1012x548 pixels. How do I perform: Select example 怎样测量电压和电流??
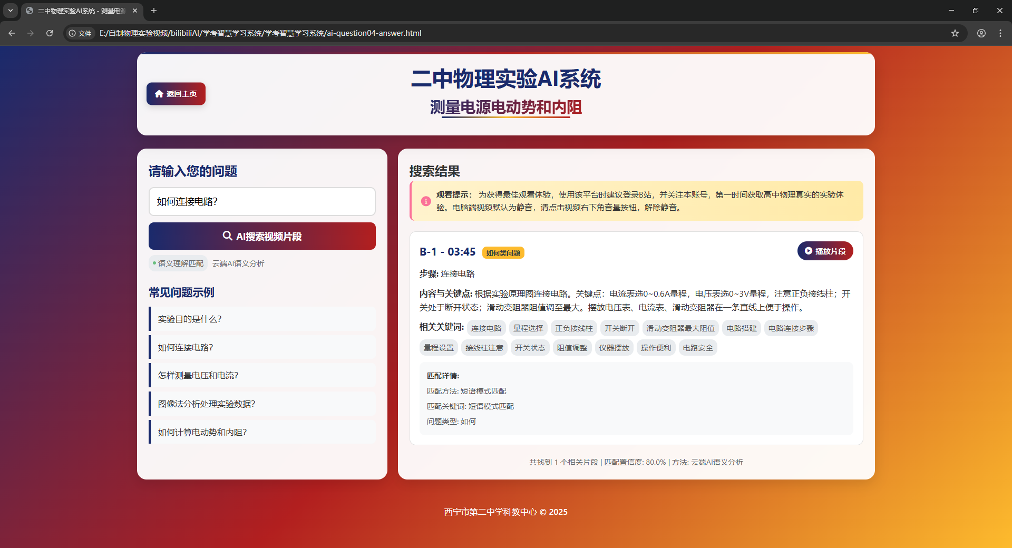[x=262, y=375]
